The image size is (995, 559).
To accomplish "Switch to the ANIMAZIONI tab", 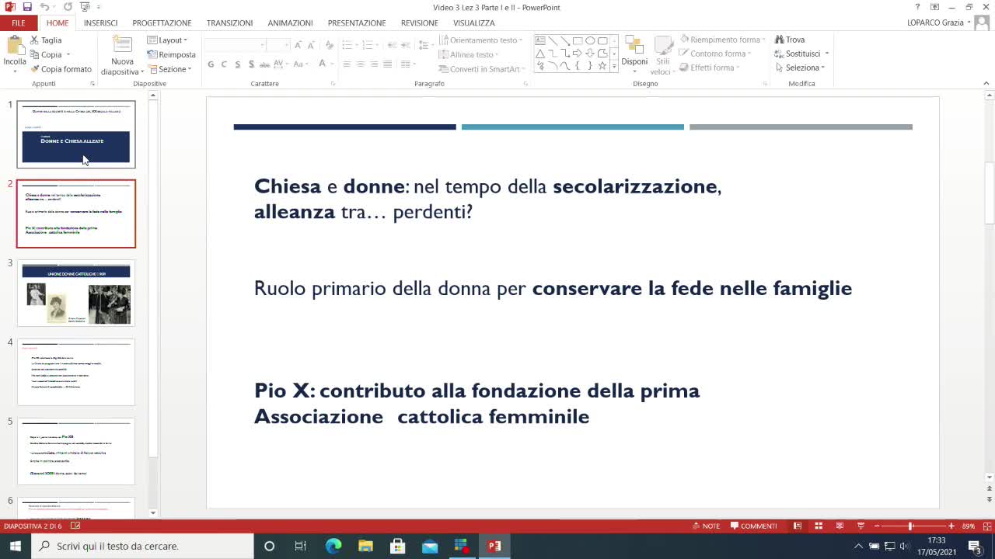I will [290, 23].
